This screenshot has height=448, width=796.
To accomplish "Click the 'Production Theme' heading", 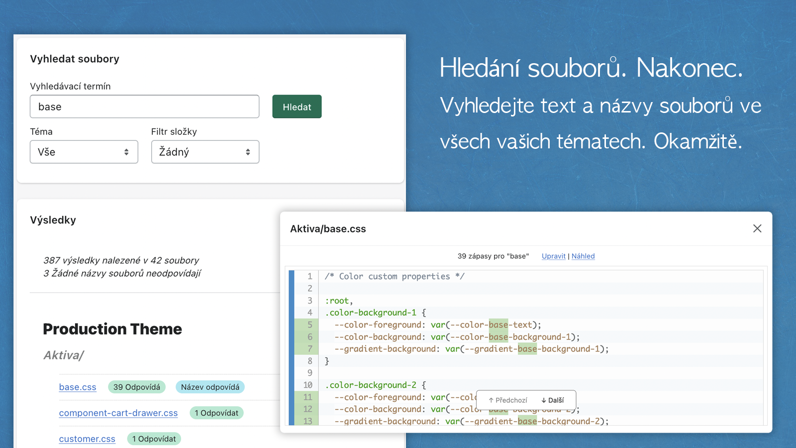I will pos(112,329).
